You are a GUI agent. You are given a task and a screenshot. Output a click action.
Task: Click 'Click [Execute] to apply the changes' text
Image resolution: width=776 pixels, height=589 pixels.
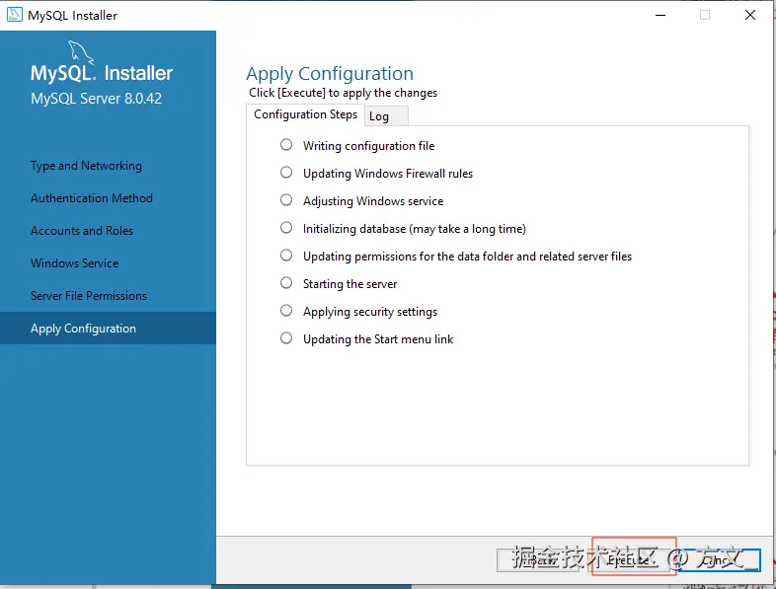coord(343,93)
